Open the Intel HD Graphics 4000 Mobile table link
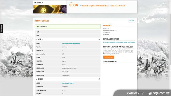Viewport: 171px width, 96px height. (x=71, y=43)
